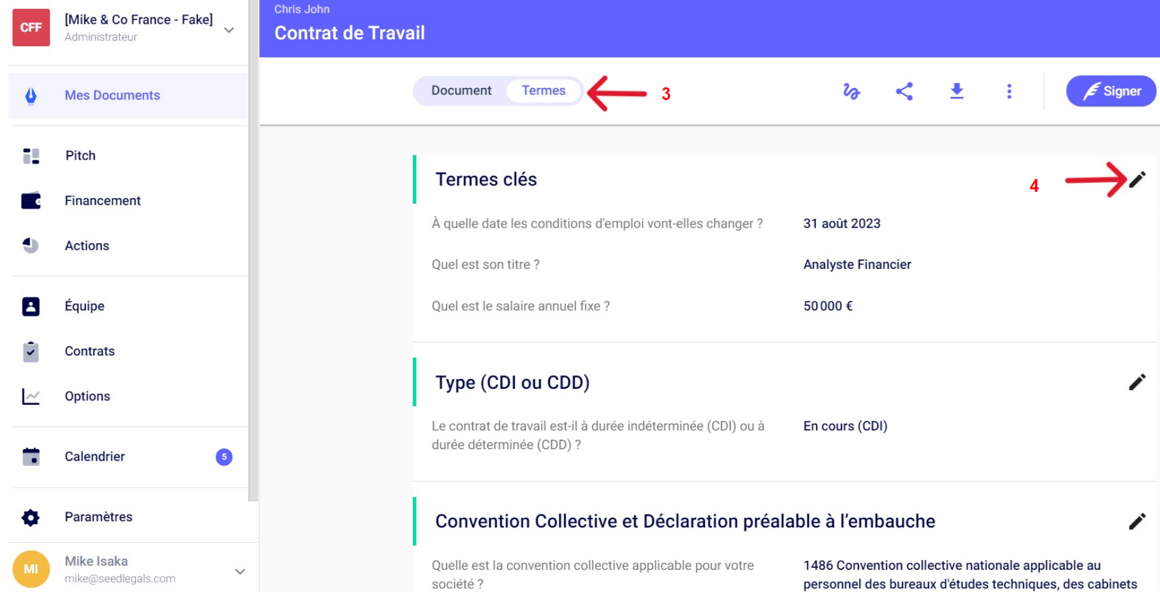Image resolution: width=1160 pixels, height=598 pixels.
Task: Click the share icon
Action: [904, 92]
